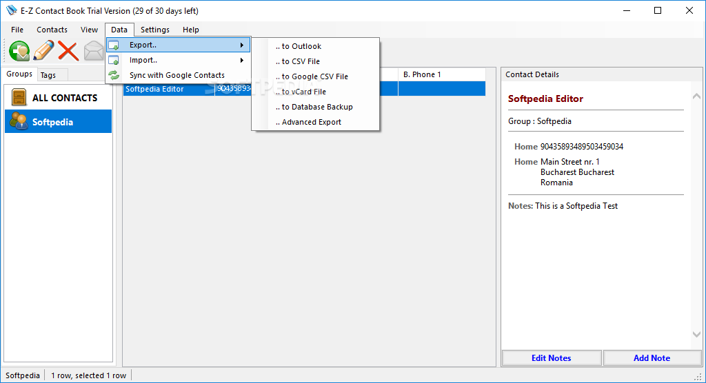Click the details panel scroll up arrow
This screenshot has width=706, height=383.
click(696, 96)
